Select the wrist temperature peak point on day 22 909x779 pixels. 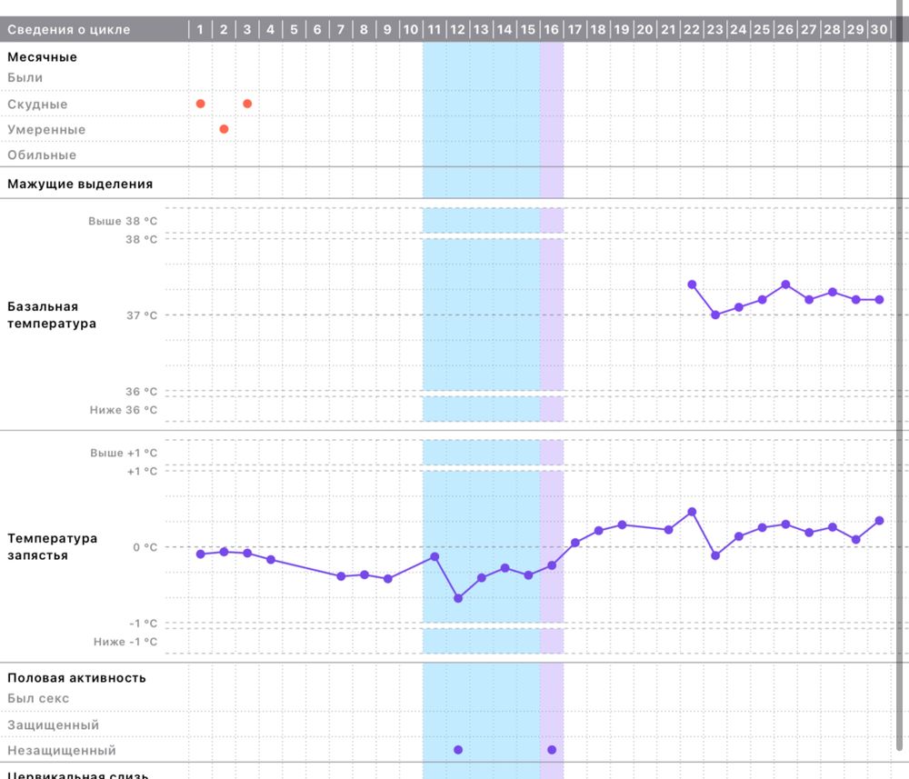tap(692, 512)
